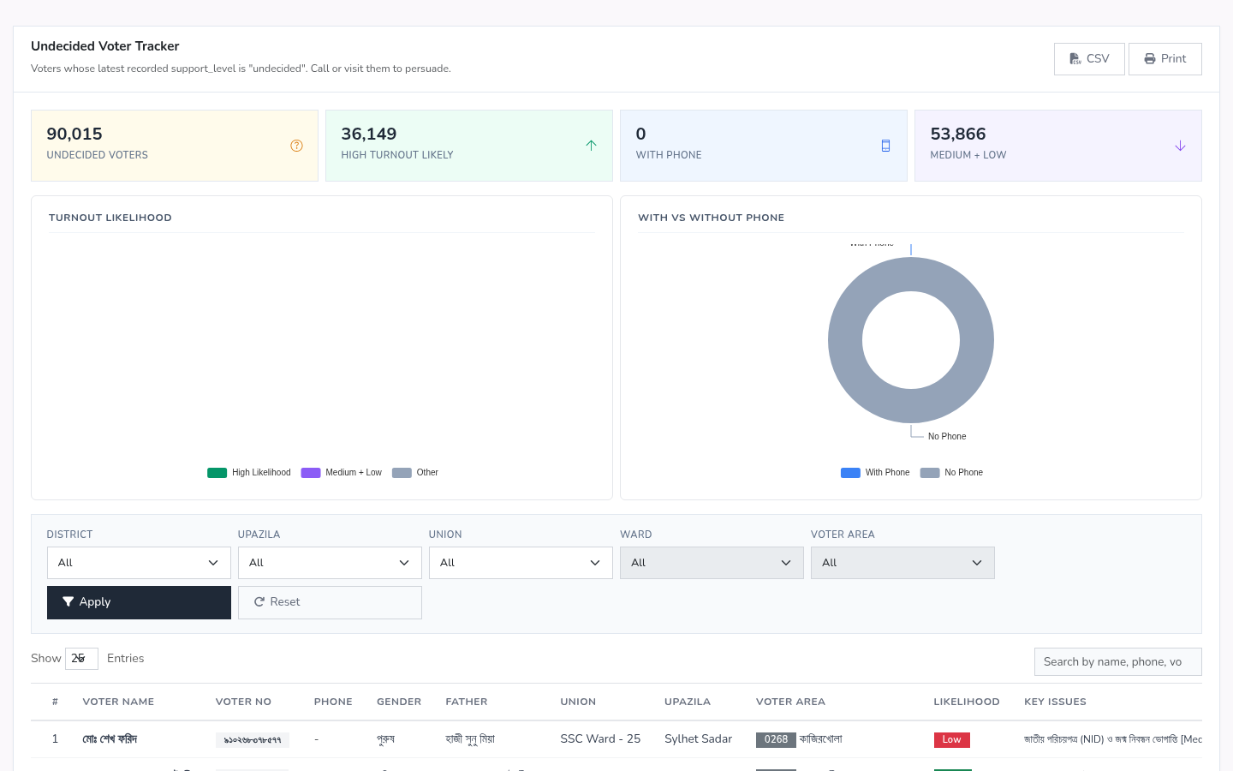Sort table by Voter Name column header
The height and width of the screenshot is (771, 1233).
coord(118,702)
